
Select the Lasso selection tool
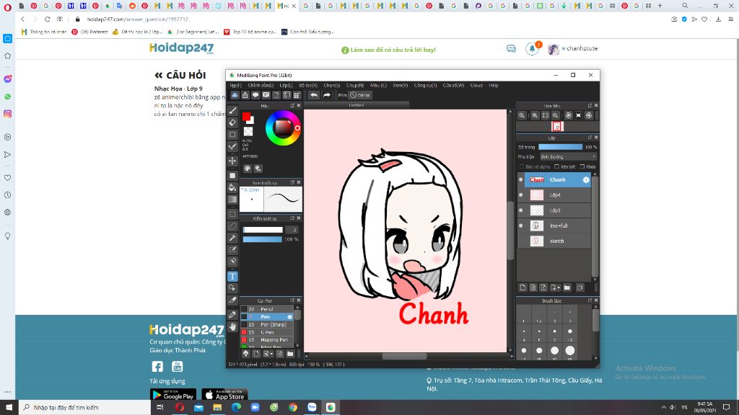232,226
